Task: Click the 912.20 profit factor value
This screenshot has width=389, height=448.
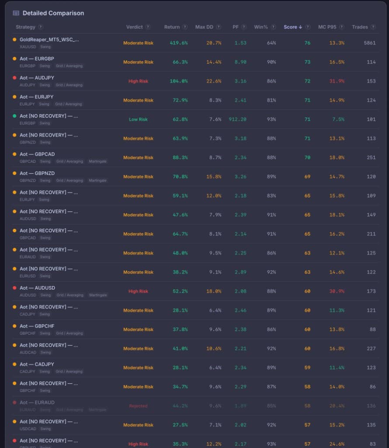Action: 237,119
